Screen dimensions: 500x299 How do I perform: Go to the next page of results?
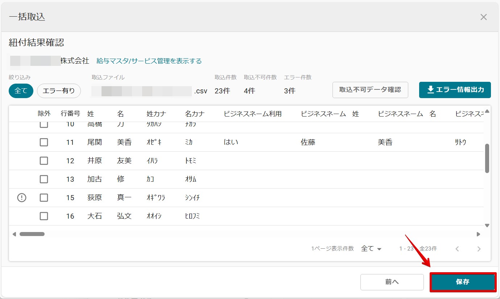pyautogui.click(x=479, y=249)
